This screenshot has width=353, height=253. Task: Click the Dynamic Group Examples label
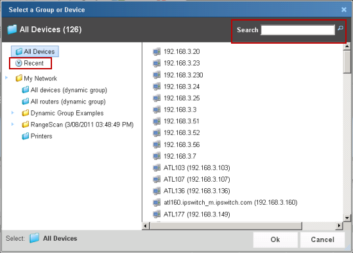pos(67,113)
